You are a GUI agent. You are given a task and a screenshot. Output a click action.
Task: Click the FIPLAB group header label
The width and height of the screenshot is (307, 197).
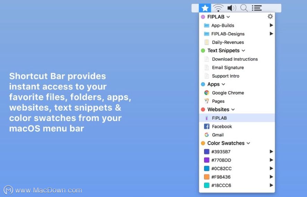216,17
